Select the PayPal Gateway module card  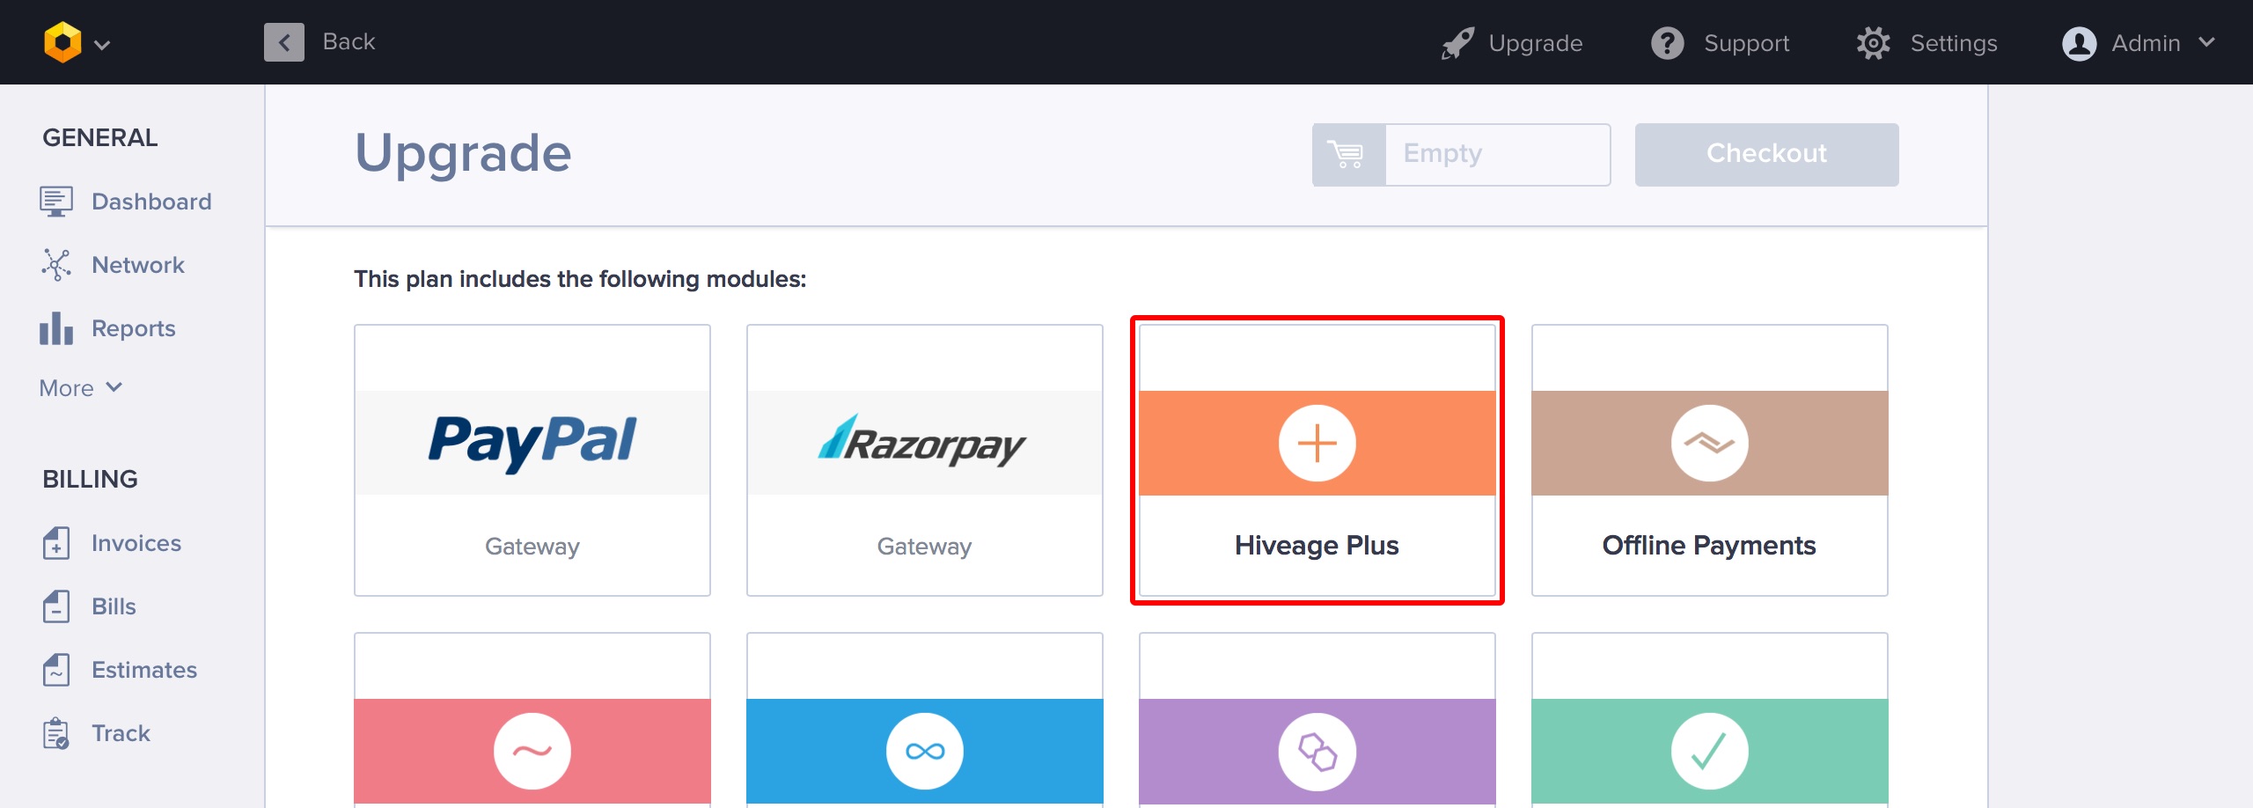point(532,460)
